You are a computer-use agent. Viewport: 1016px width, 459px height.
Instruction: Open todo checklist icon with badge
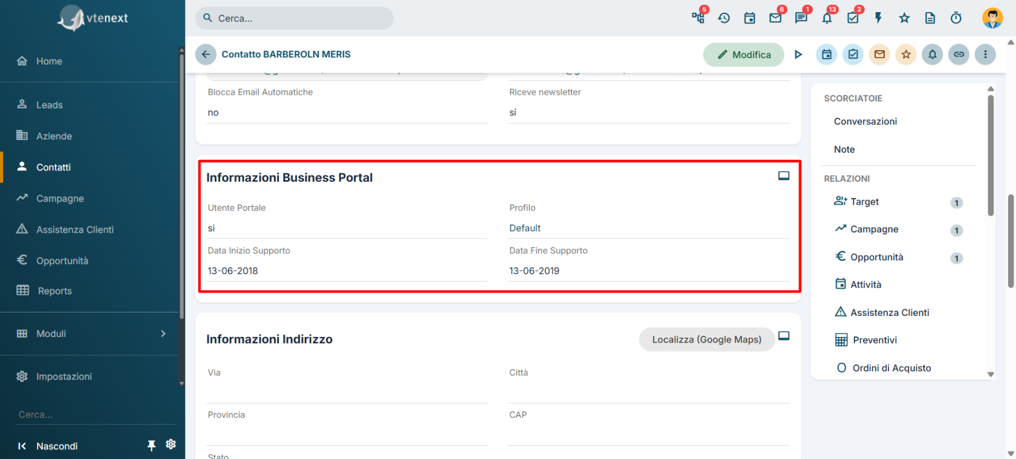click(853, 18)
